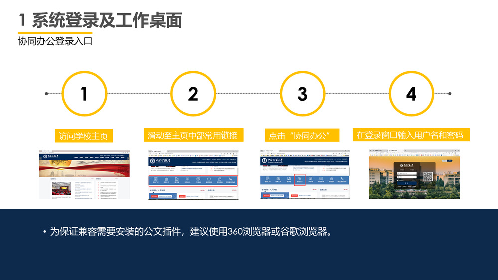Select the 访问学校主页 yellow label
Viewport: 498px width, 280px height.
coord(83,136)
